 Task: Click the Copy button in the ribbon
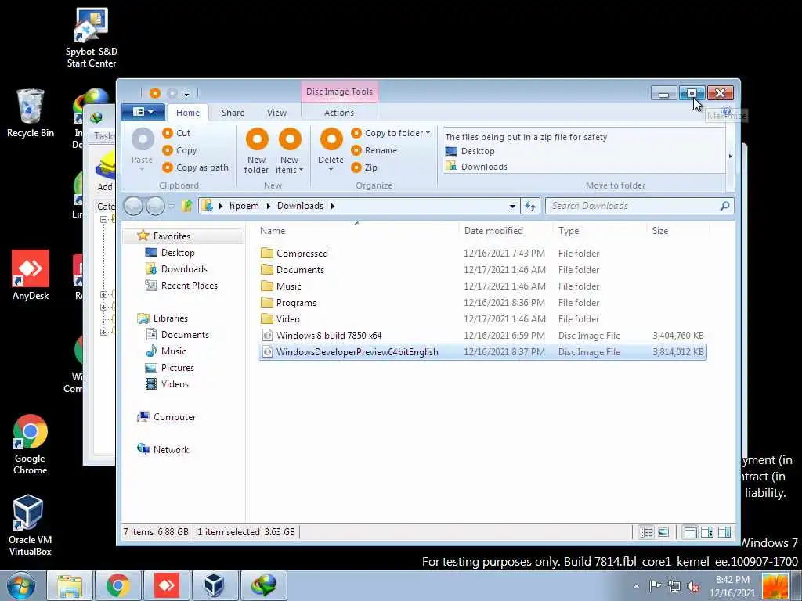tap(179, 150)
